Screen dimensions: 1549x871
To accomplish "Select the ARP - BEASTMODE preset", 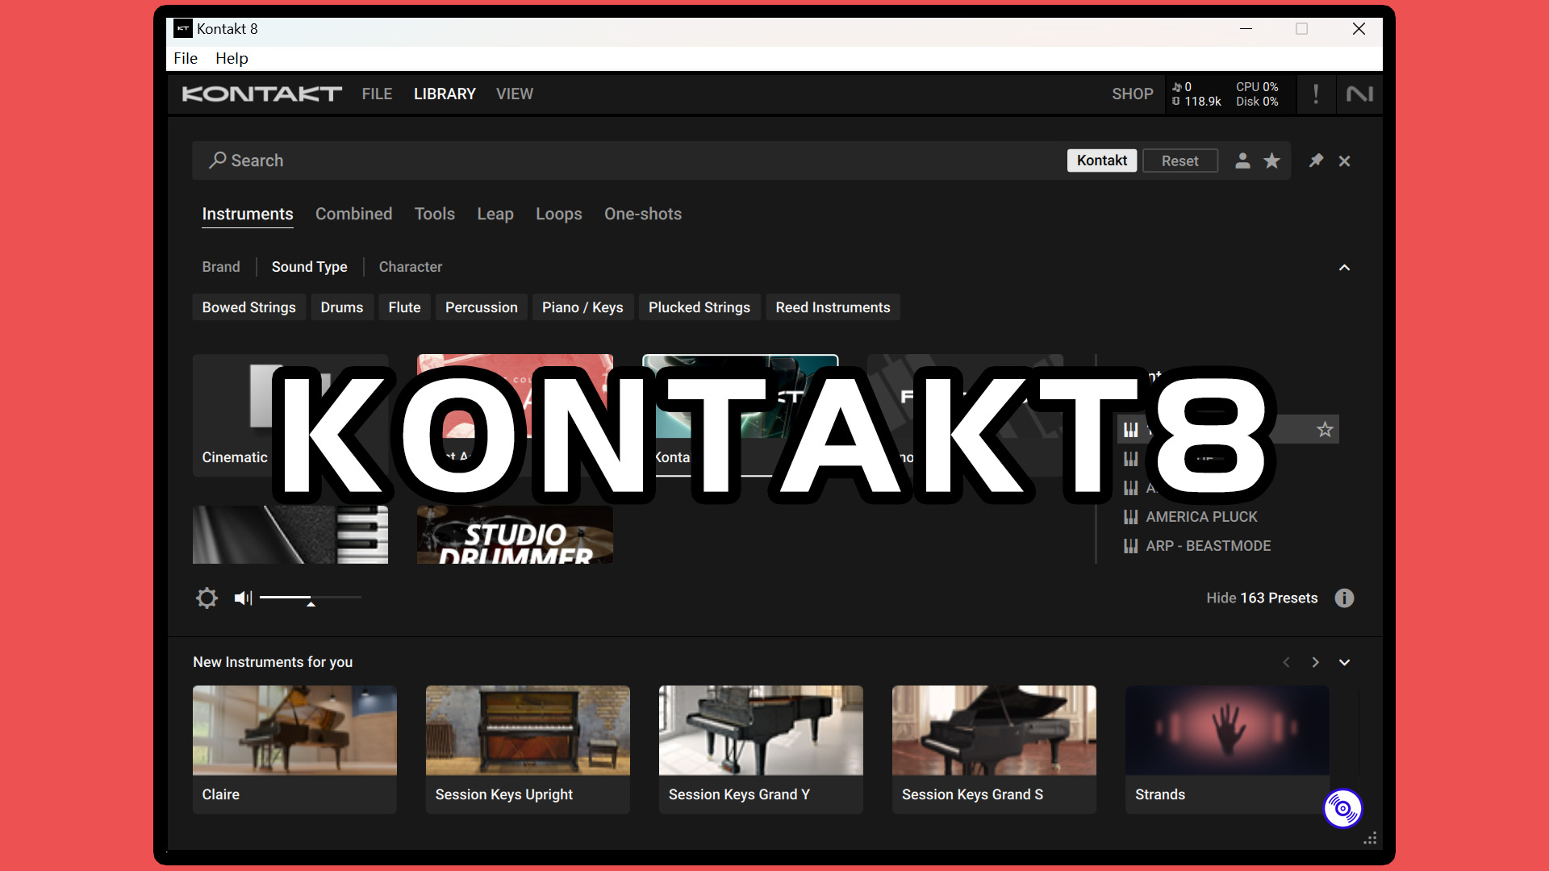I will click(1208, 546).
